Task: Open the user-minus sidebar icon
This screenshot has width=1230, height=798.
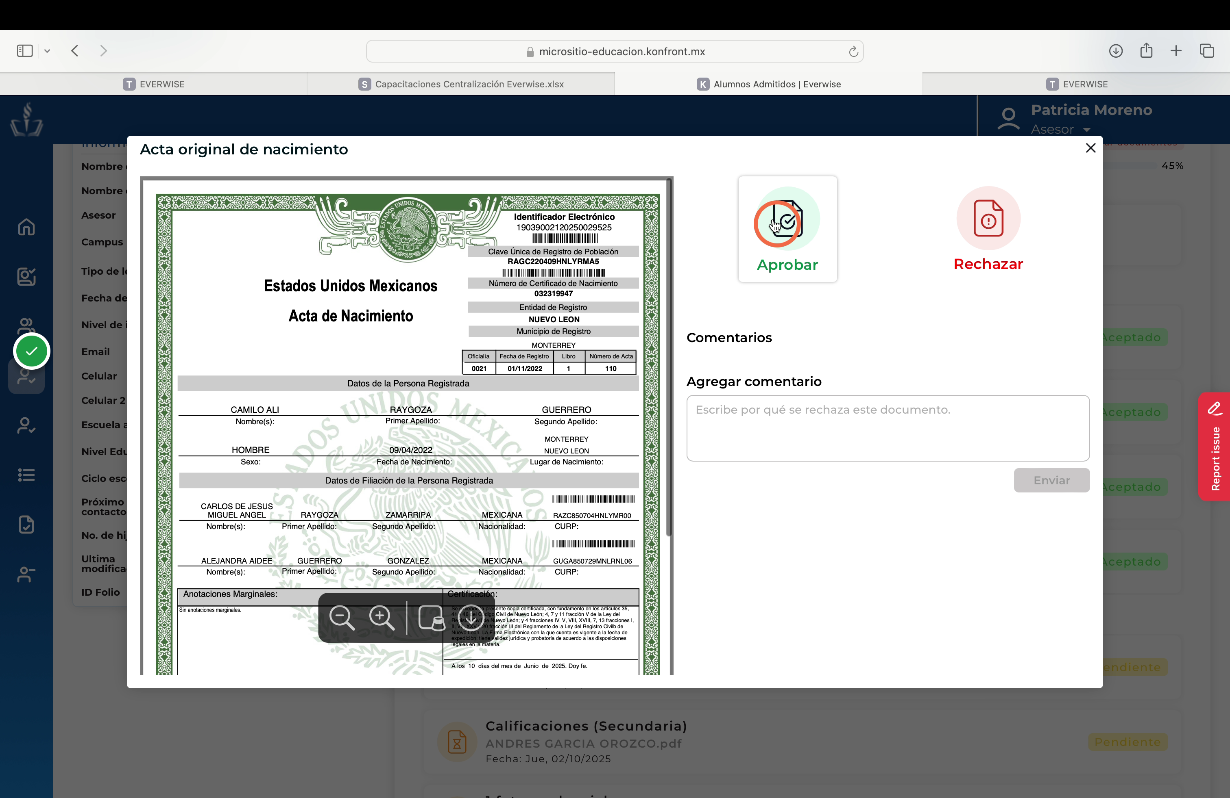Action: [x=26, y=574]
